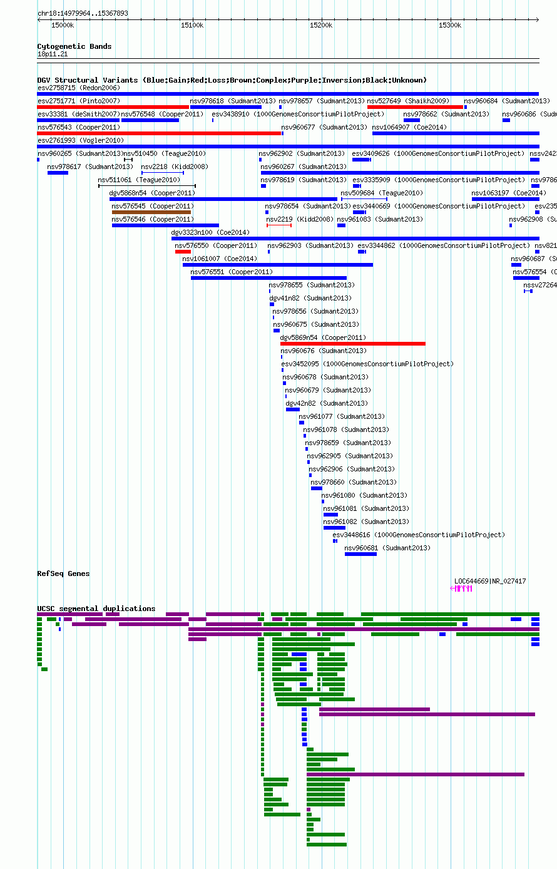Click the blue bar of nsv576551 (Cooper2011)
This screenshot has height=869, width=557.
(x=268, y=278)
